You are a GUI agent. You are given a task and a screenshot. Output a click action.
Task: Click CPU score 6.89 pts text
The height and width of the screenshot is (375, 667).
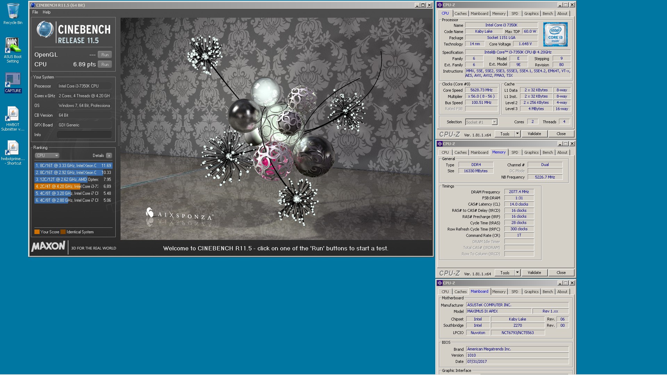[84, 64]
